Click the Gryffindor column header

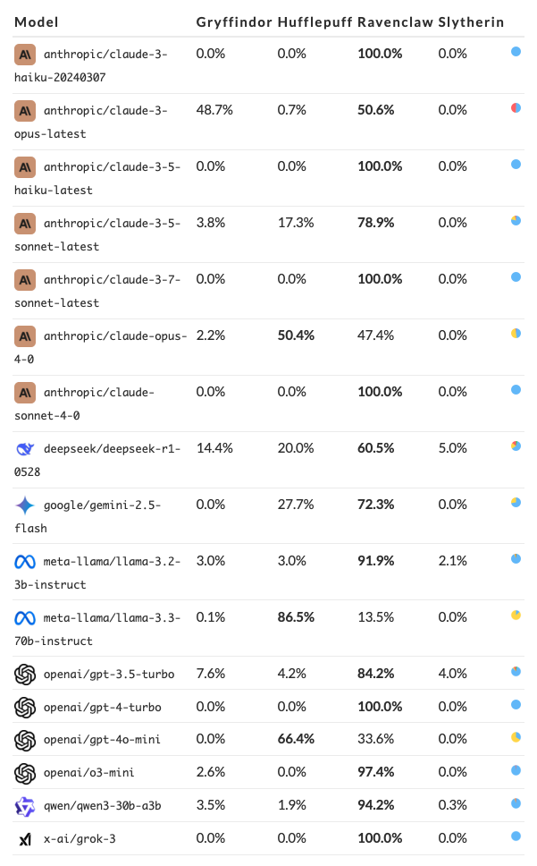coord(233,21)
